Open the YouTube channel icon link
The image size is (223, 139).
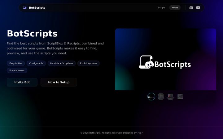(198, 8)
